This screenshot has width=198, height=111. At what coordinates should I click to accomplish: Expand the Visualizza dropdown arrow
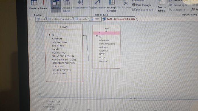tap(34, 11)
